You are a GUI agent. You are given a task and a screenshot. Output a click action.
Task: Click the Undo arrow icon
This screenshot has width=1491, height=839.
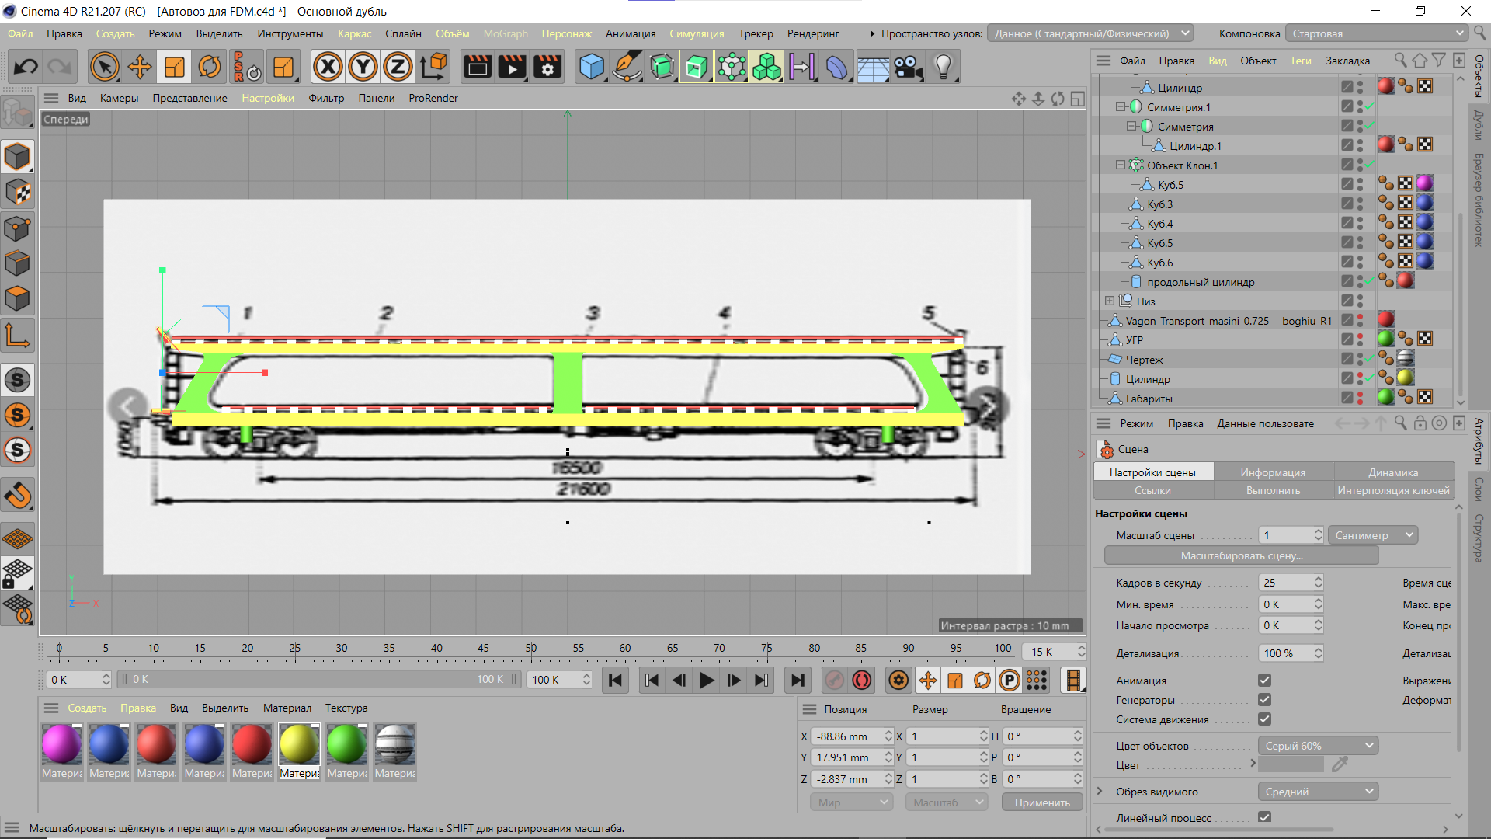26,68
